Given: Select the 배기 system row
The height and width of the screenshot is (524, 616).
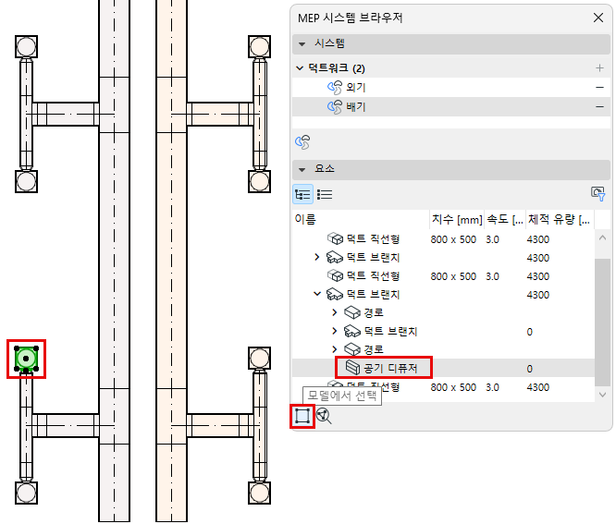Looking at the screenshot, I should (451, 106).
